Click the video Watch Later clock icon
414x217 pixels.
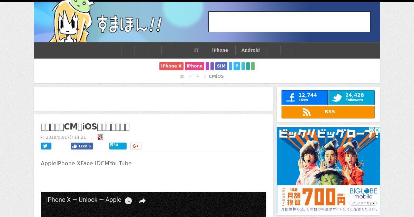coord(128,201)
